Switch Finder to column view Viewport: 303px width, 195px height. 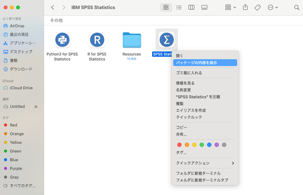[191, 7]
